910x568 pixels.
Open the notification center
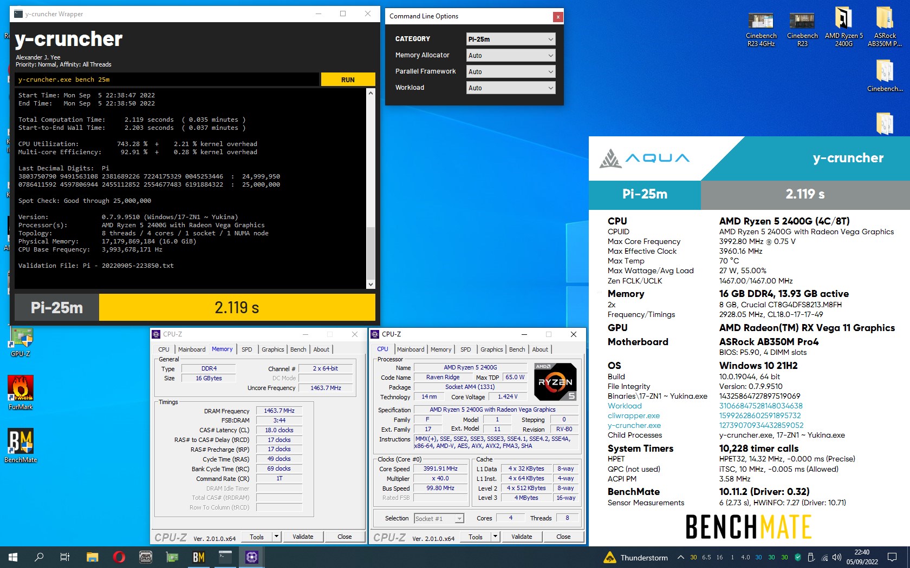coord(892,557)
